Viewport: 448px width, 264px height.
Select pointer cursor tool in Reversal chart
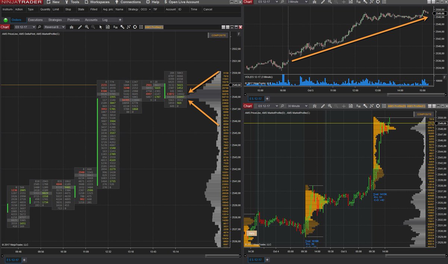100,27
